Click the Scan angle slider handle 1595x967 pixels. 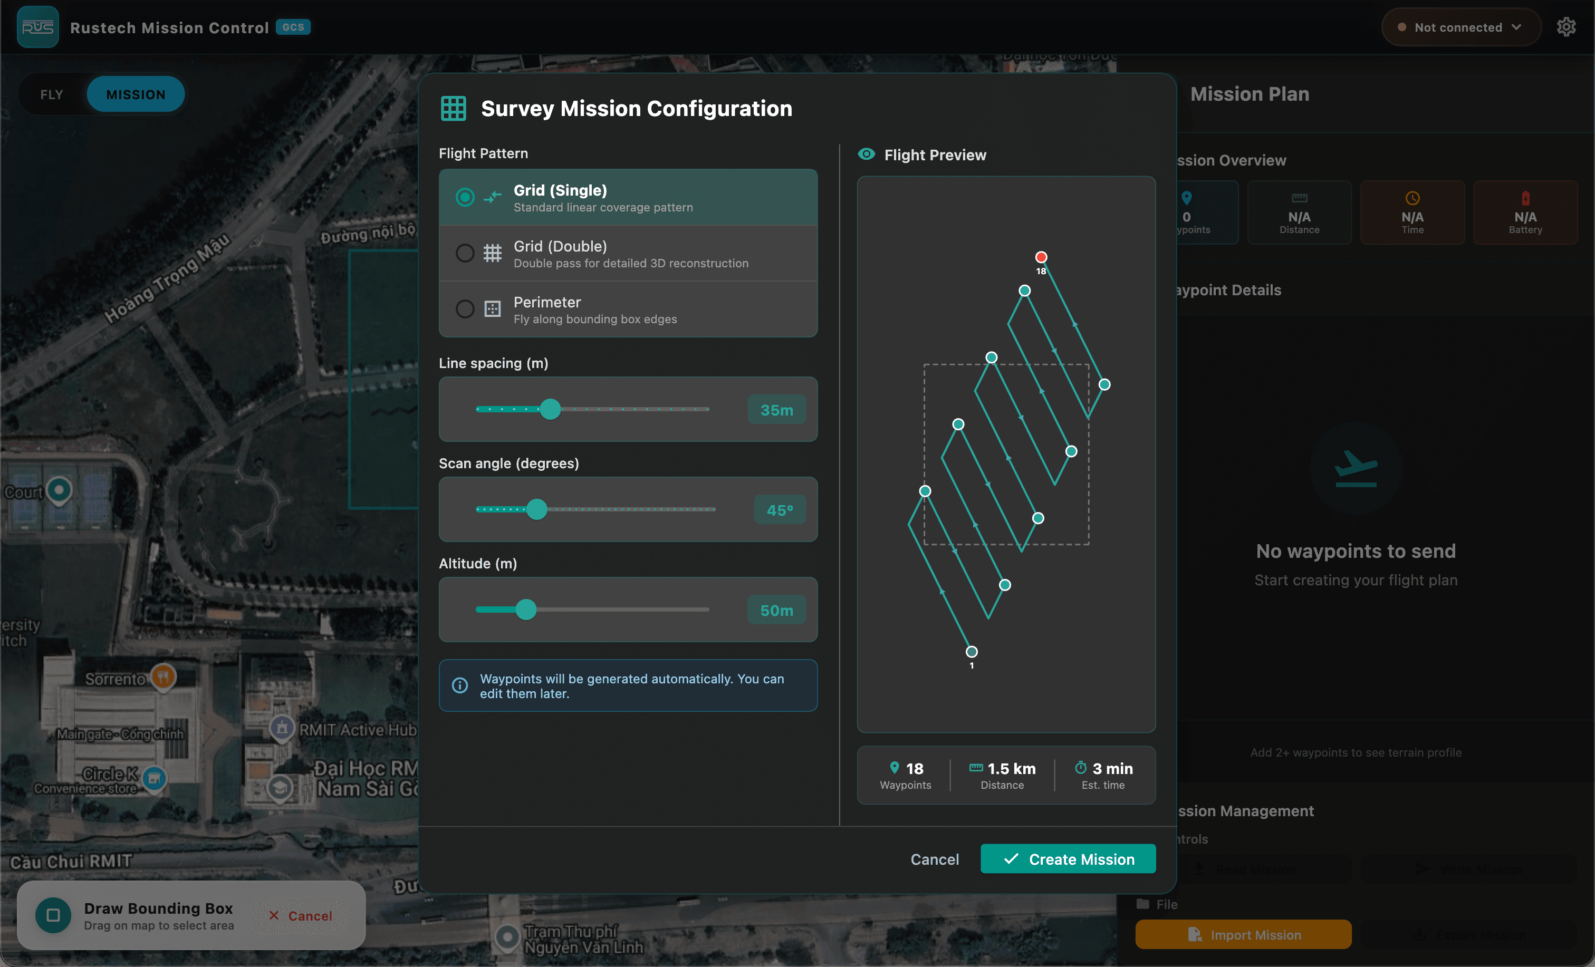click(x=536, y=509)
